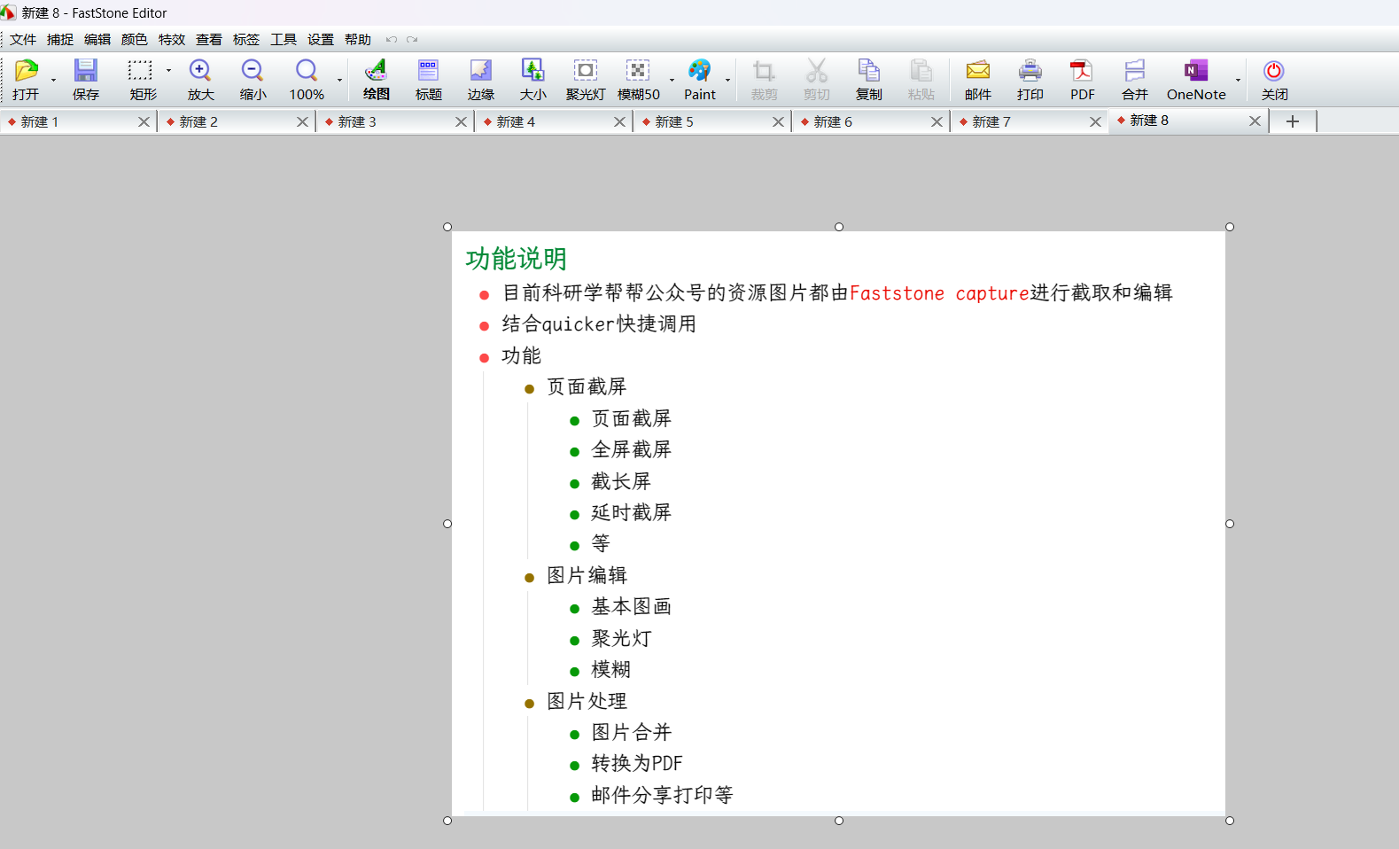Expand the dropdown arrow beside 100% zoom

[339, 81]
